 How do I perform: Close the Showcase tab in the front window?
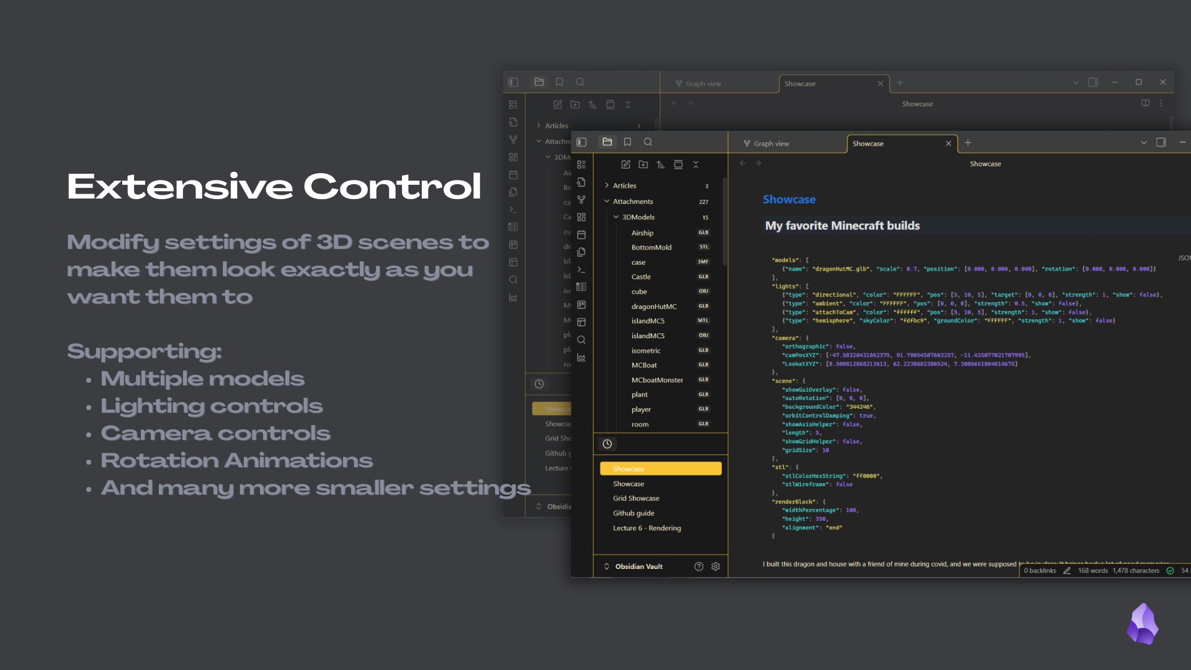(948, 143)
